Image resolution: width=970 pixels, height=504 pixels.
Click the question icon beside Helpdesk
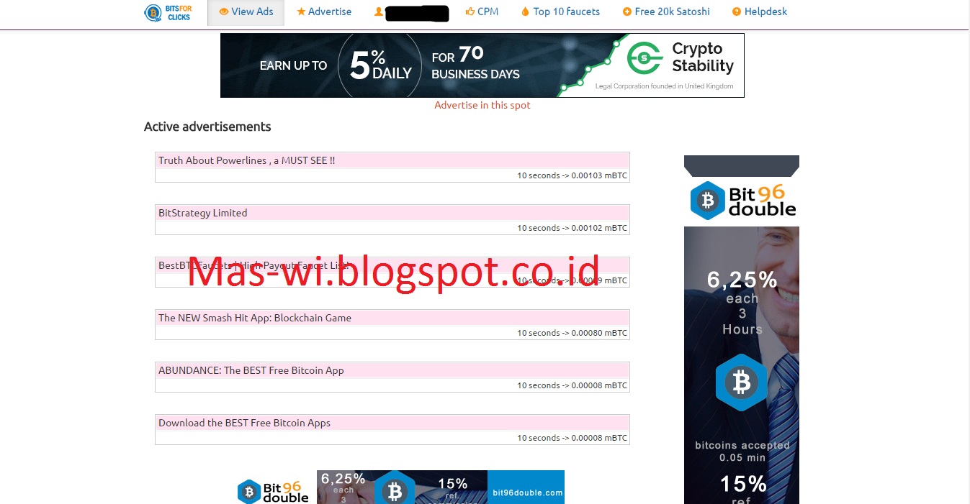tap(737, 12)
